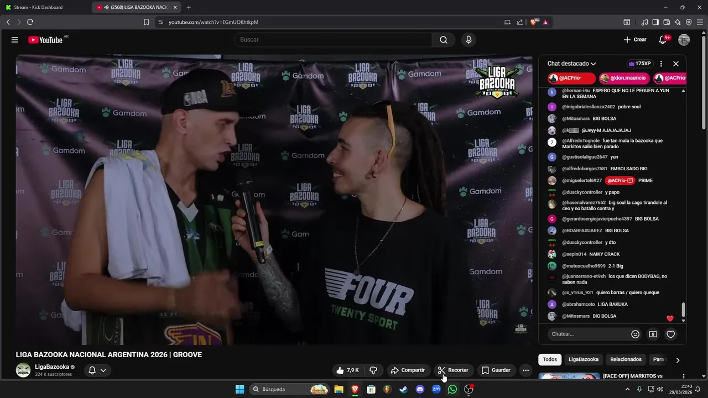708x398 pixels.
Task: Open options for FACE-OFF MARKITOS video
Action: tap(684, 376)
